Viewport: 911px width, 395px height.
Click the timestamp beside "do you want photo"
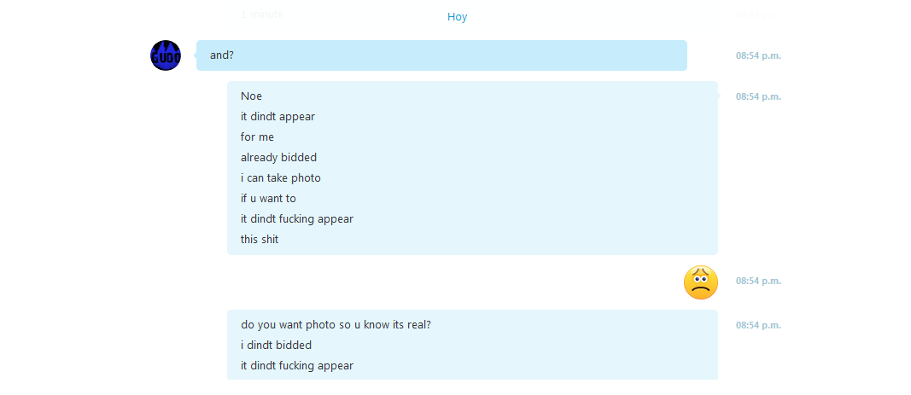coord(758,325)
